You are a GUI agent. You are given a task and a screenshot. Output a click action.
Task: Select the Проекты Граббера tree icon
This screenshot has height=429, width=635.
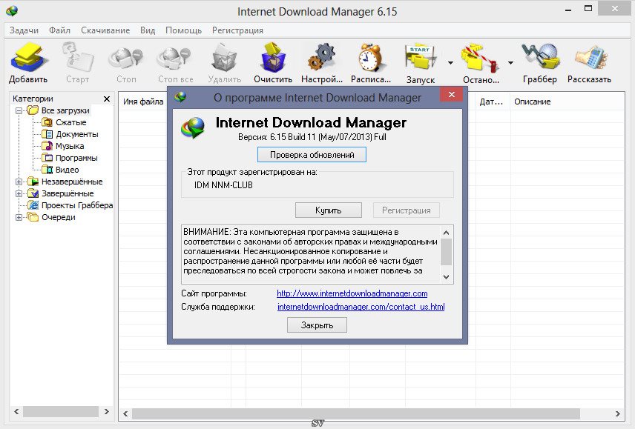click(33, 205)
